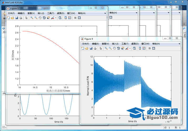Open 帮助(H) menu in Figure 9
The width and height of the screenshot is (188, 131).
point(156,44)
